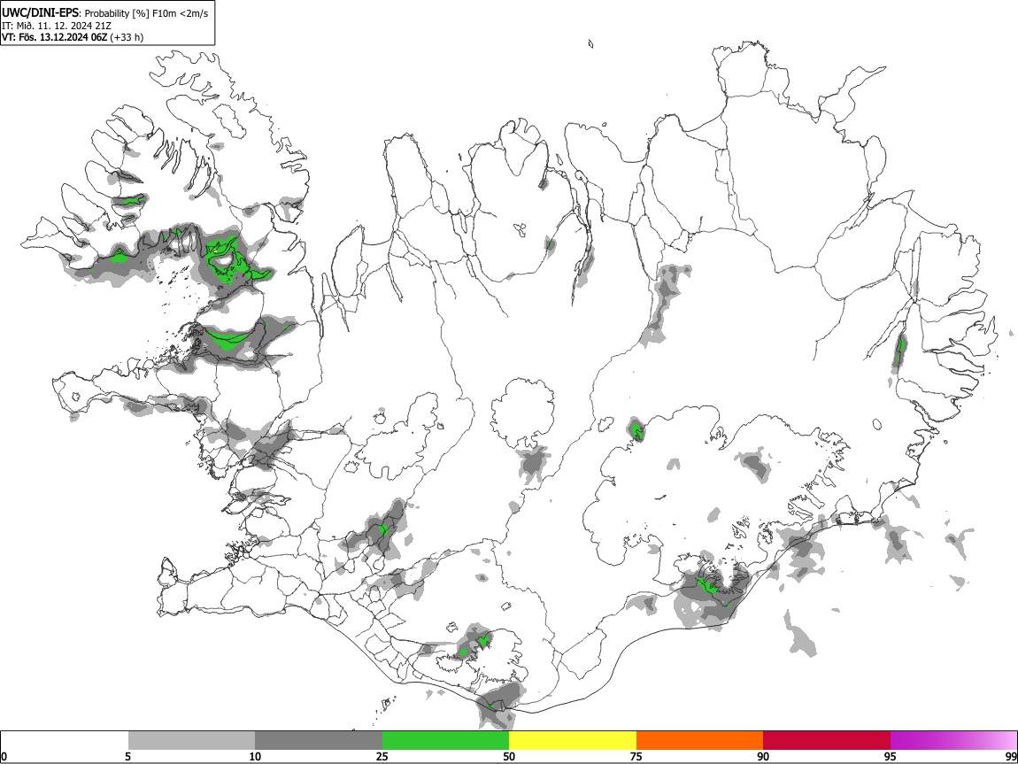Click the red 90-95% legend swatch
This screenshot has width=1018, height=764.
click(x=827, y=740)
